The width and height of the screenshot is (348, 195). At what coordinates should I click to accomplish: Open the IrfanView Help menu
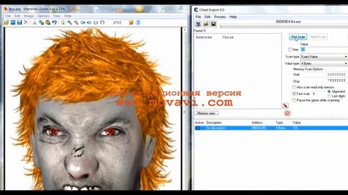67,16
